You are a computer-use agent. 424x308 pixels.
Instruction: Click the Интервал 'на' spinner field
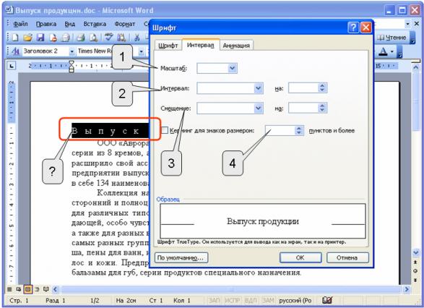[x=308, y=88]
